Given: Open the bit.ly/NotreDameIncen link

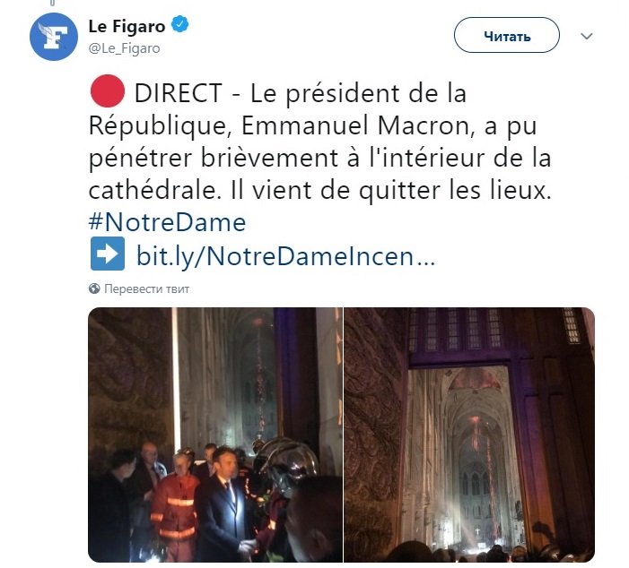Looking at the screenshot, I should pos(285,255).
